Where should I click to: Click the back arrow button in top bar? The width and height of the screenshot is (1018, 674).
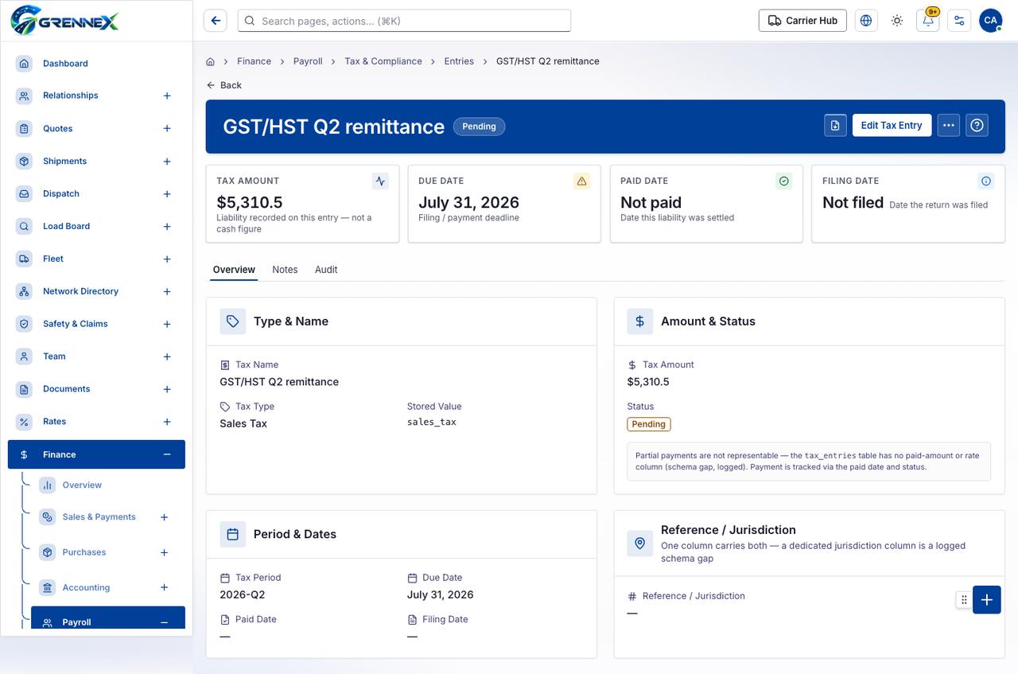click(x=216, y=21)
